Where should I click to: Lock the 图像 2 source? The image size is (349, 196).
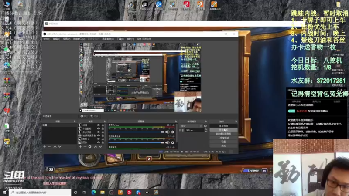103,139
